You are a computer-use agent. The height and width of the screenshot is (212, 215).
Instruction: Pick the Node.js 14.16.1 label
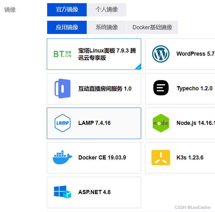point(196,123)
